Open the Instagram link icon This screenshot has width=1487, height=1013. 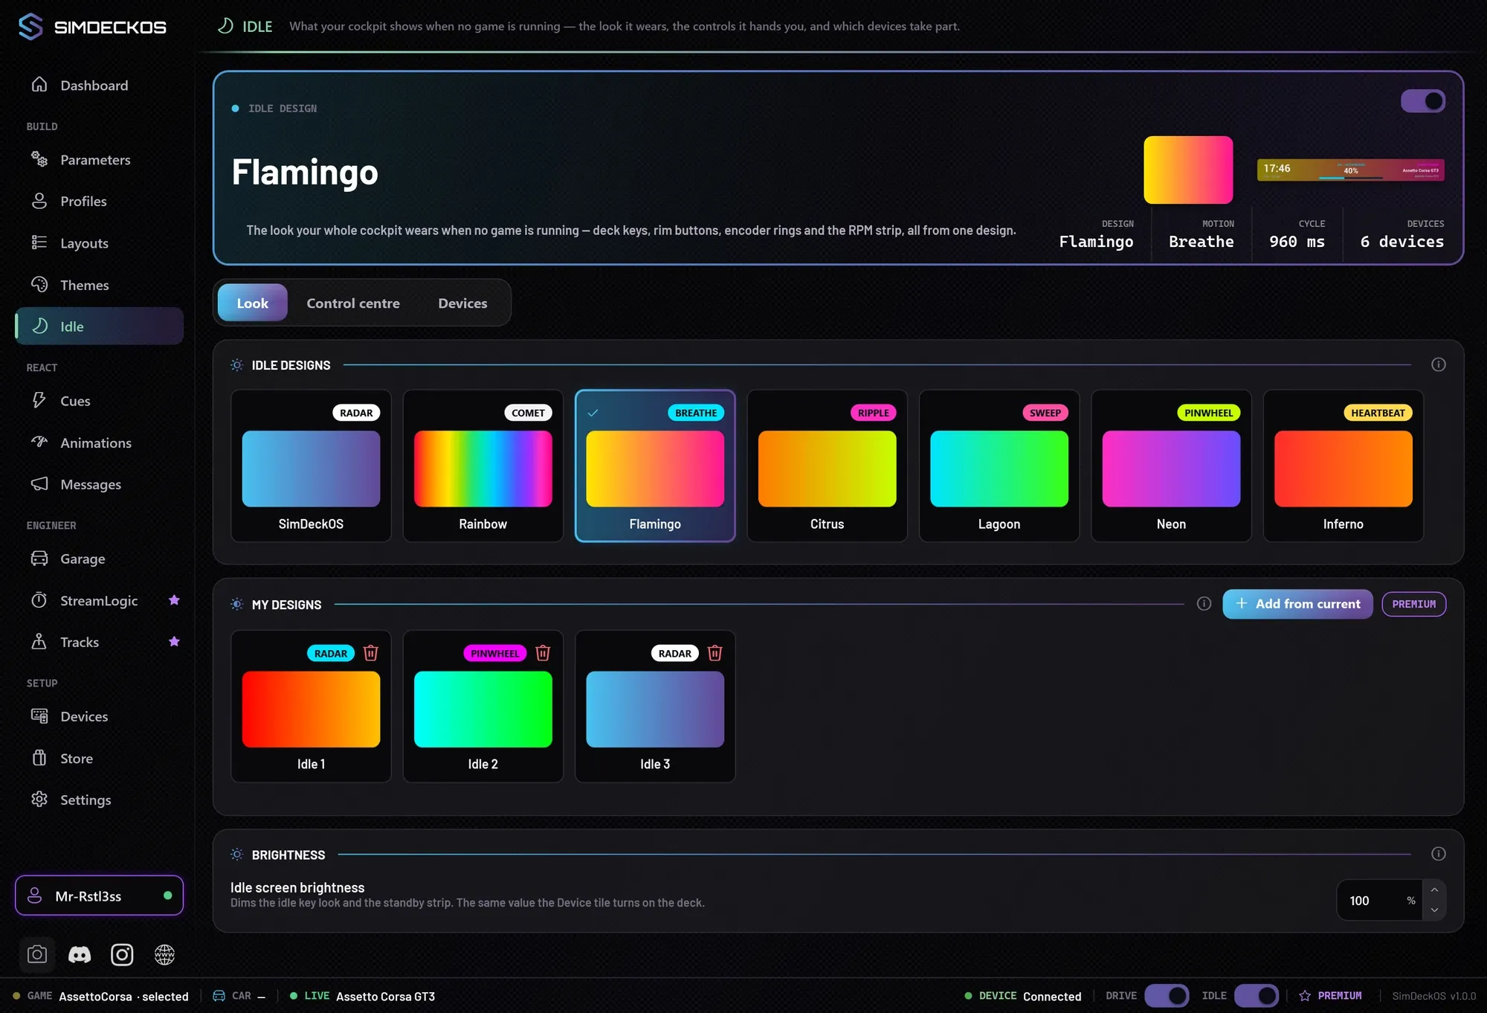122,954
